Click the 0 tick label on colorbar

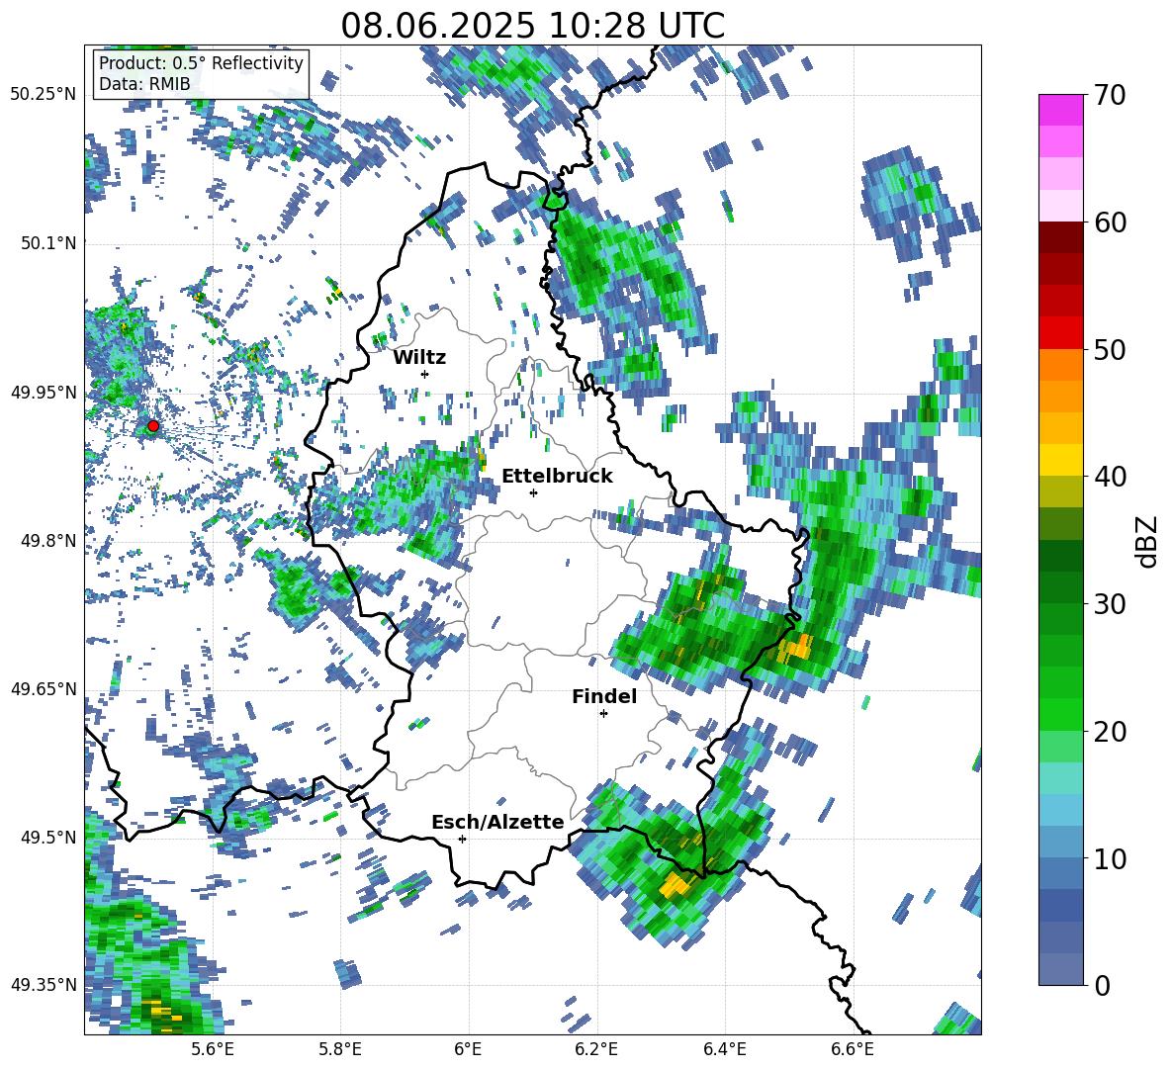(x=1102, y=985)
